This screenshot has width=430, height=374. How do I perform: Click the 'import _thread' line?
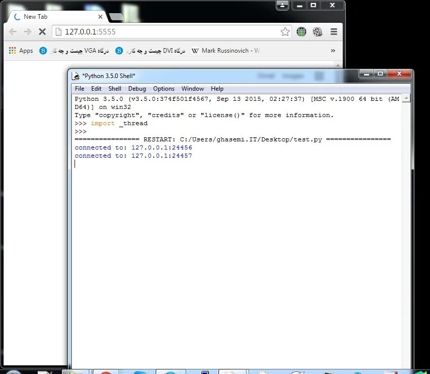click(x=111, y=123)
